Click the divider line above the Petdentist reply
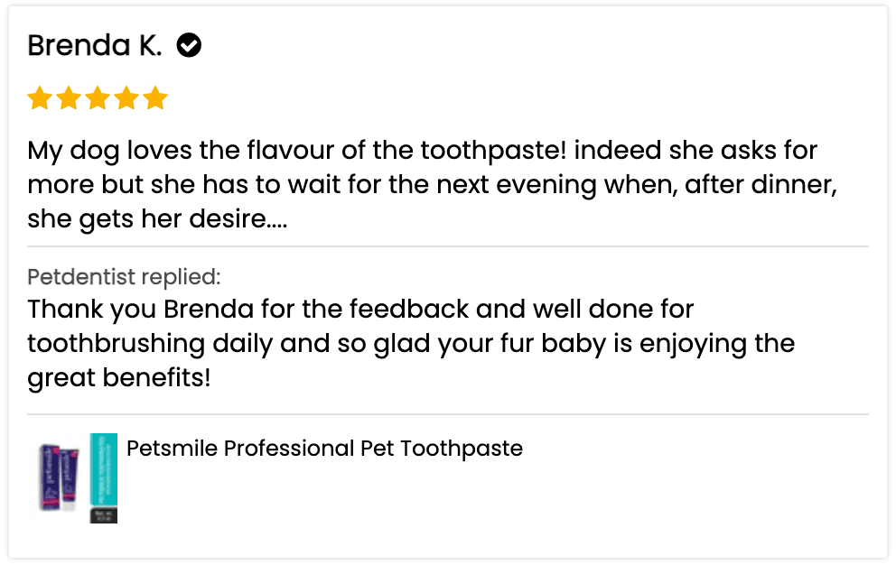The height and width of the screenshot is (565, 896). coord(447,245)
